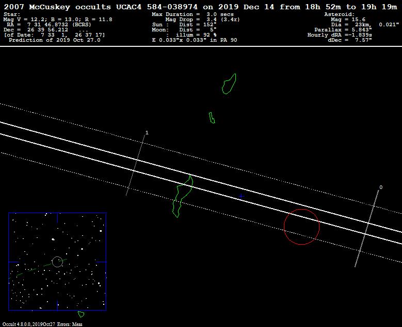402x327 pixels.
Task: Click 'dDec = 7.57"' text
Action: click(350, 40)
